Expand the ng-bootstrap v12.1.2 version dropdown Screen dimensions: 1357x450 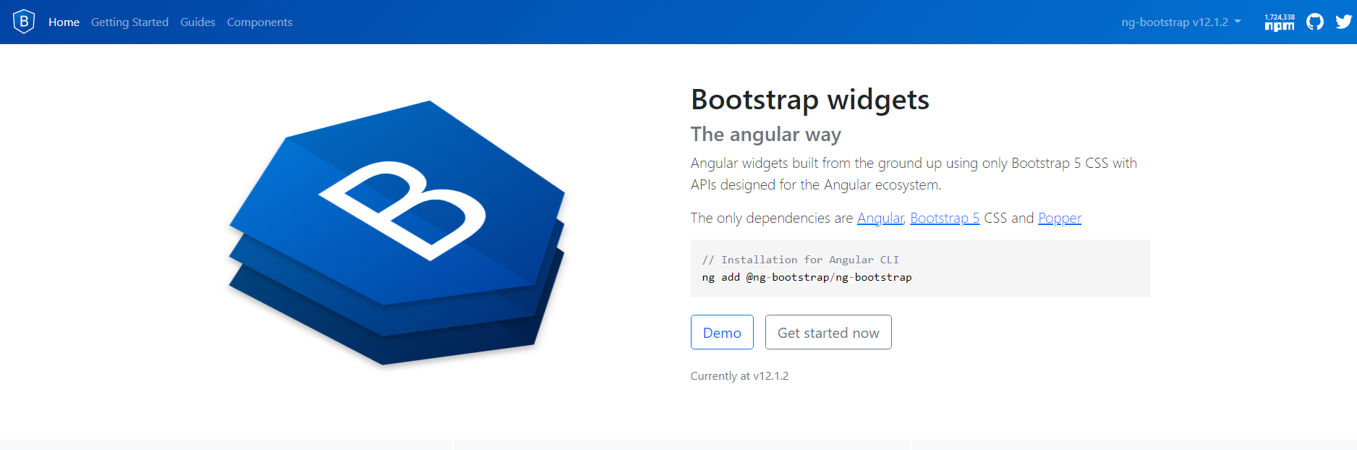[1181, 22]
